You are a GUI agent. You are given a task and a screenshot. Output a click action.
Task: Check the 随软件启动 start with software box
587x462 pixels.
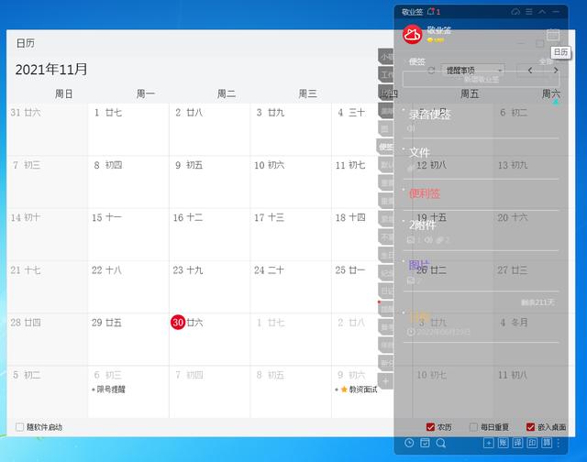click(x=20, y=427)
